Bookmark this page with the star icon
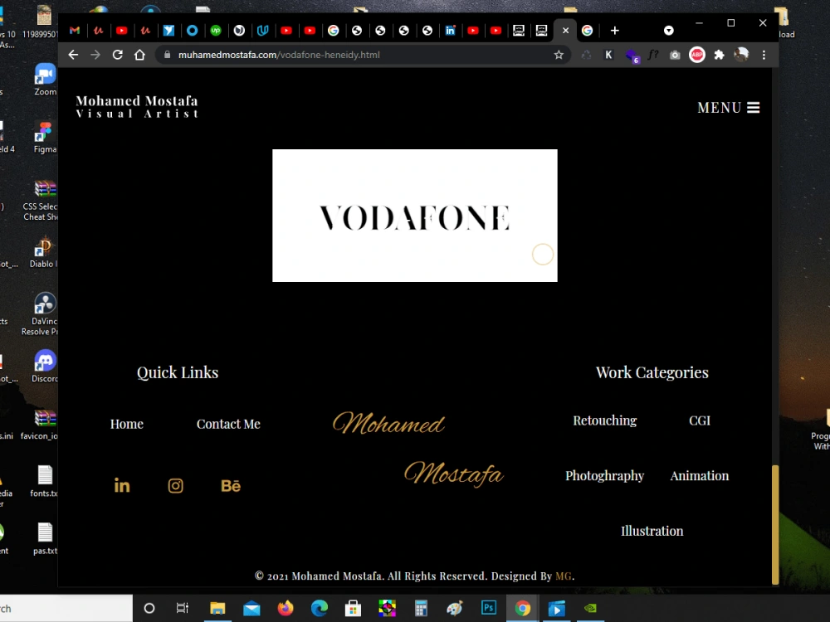 point(559,55)
